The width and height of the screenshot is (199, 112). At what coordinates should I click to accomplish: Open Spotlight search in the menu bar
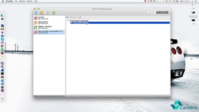[192, 1]
